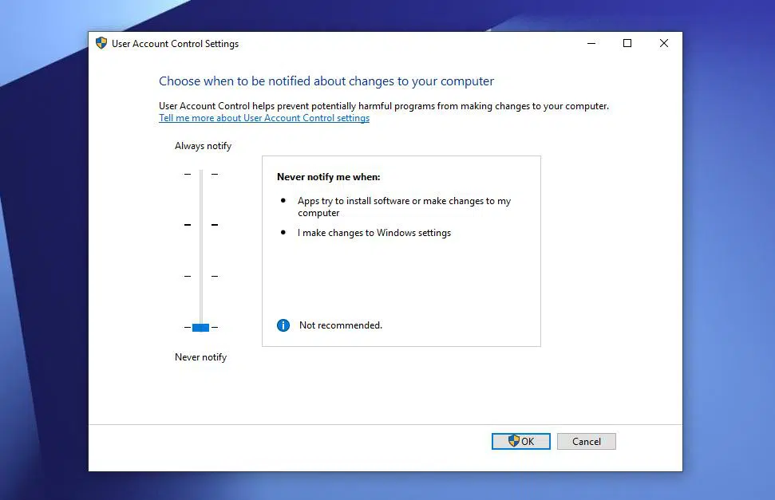Click User Account Control Settings title text

point(175,44)
